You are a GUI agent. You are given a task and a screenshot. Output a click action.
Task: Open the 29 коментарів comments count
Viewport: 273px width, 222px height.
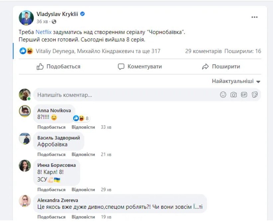pos(203,51)
